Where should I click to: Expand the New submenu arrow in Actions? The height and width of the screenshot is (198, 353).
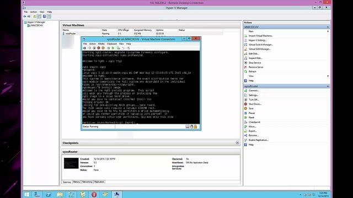328,31
